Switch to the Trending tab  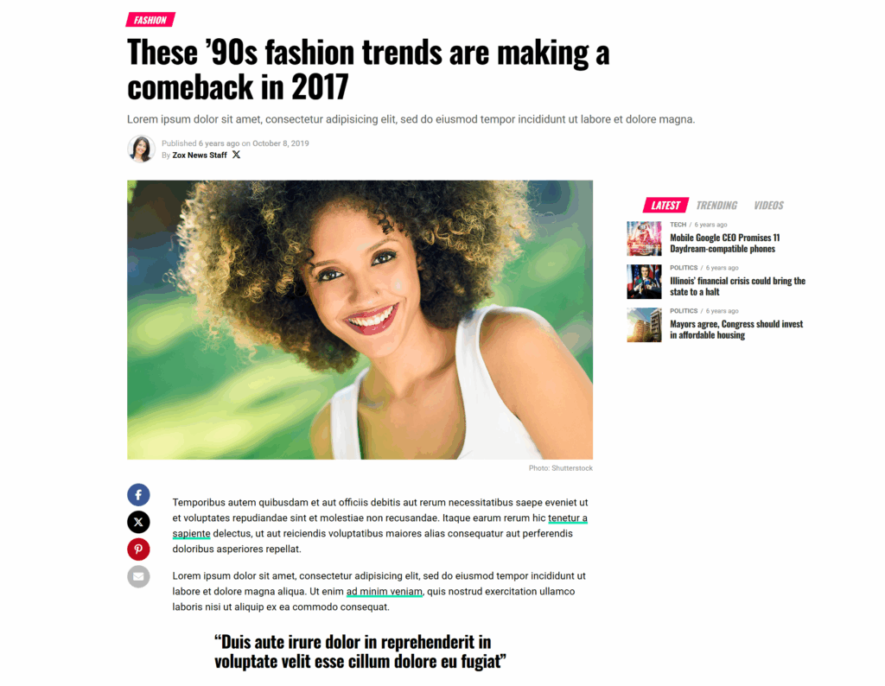(x=716, y=206)
